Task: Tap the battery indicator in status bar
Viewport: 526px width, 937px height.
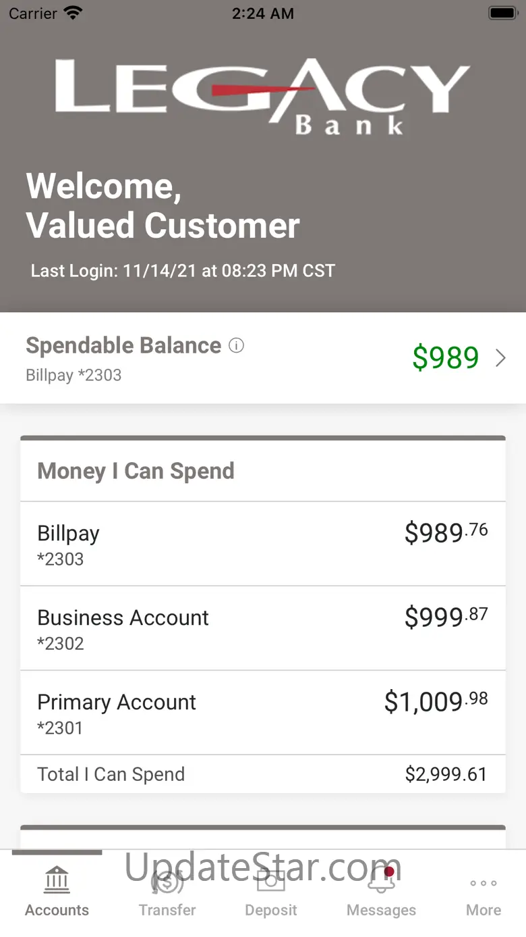Action: 502,13
